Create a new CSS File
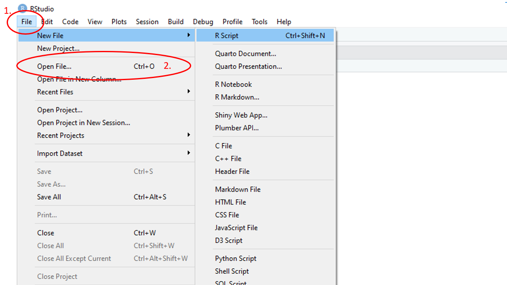This screenshot has height=285, width=507. [266, 215]
